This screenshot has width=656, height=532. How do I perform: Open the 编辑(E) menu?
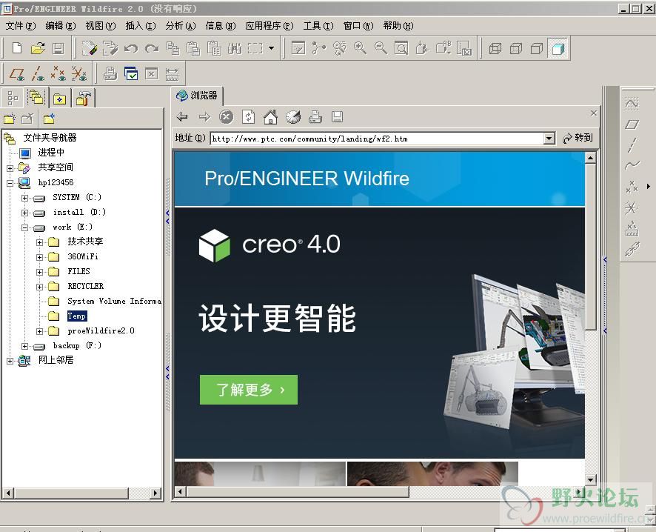[x=61, y=26]
